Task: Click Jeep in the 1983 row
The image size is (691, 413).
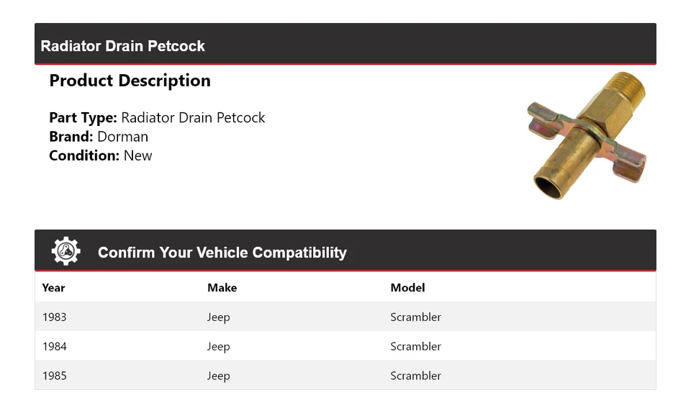Action: point(218,317)
